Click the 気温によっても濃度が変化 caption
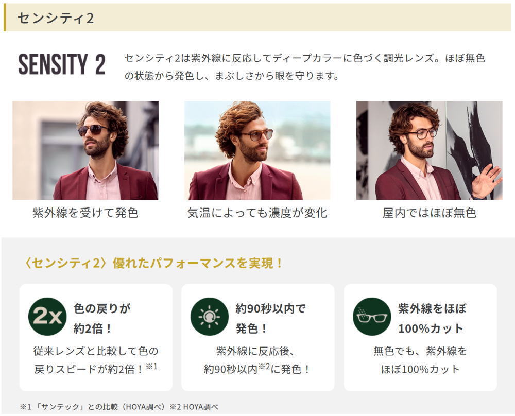 click(257, 213)
